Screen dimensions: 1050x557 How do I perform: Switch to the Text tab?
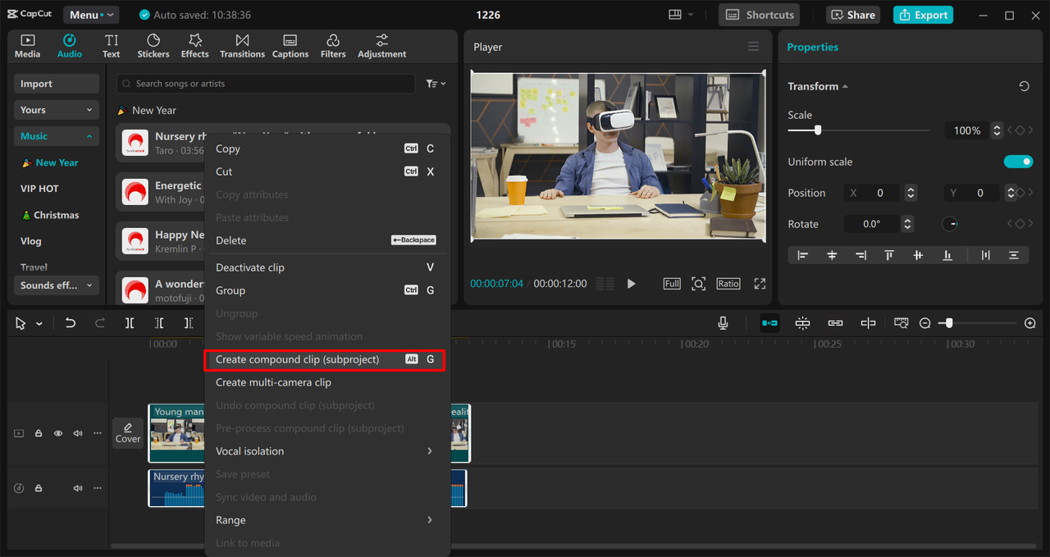pos(111,45)
